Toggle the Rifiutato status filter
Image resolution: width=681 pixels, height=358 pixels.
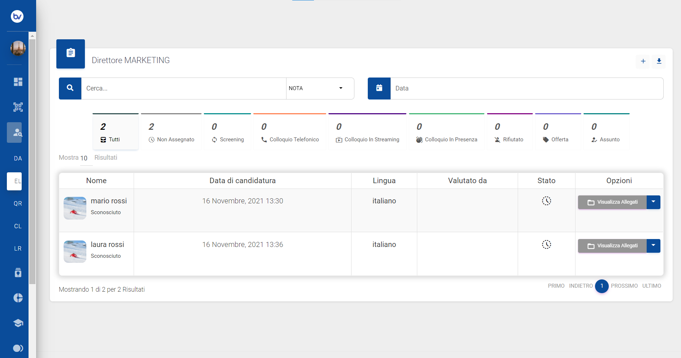pyautogui.click(x=509, y=132)
